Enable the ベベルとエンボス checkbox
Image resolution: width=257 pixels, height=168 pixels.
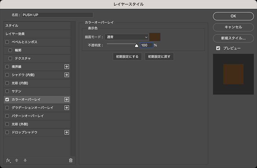click(x=7, y=42)
